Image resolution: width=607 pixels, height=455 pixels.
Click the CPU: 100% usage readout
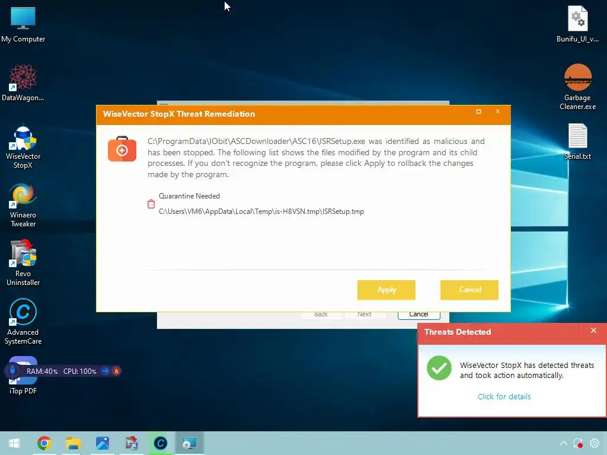tap(80, 371)
